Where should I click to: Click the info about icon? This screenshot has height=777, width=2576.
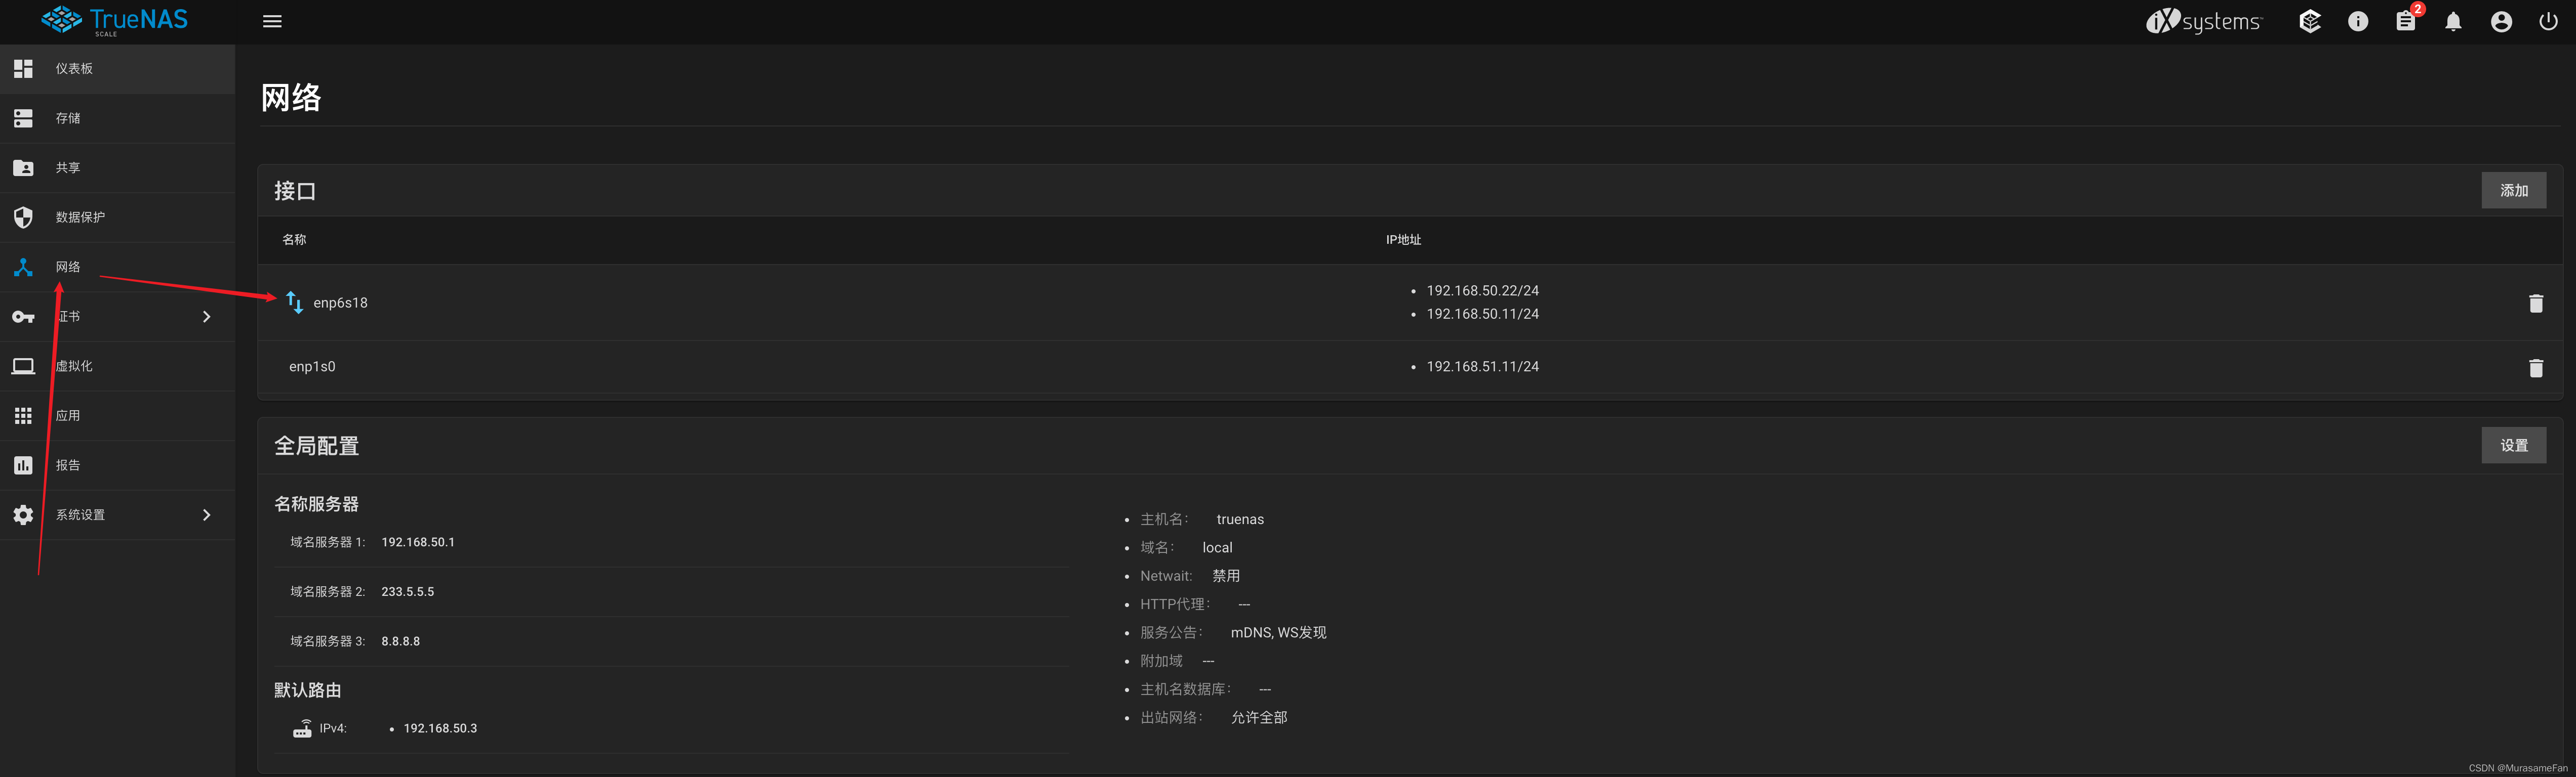point(2357,21)
